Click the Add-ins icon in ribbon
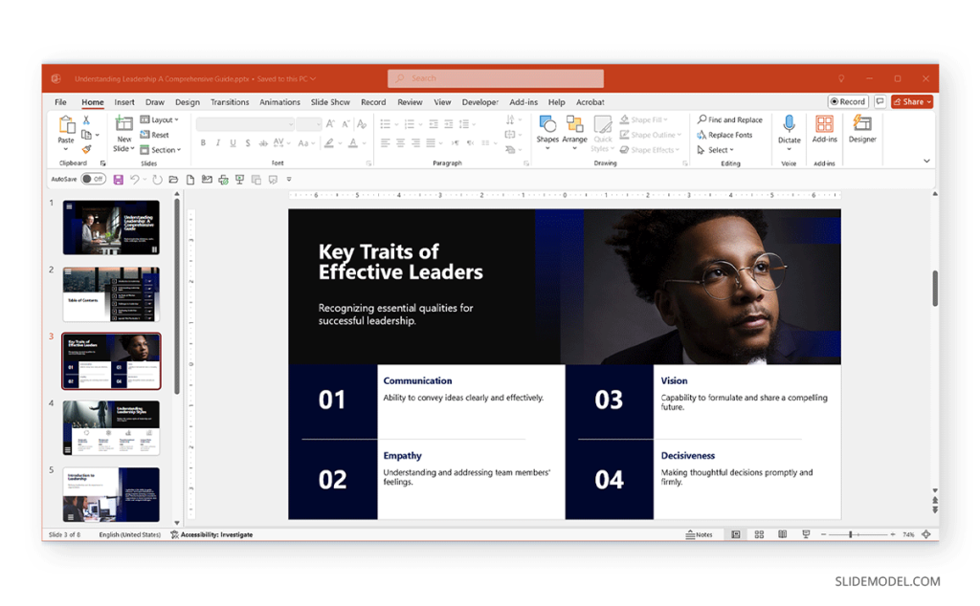The image size is (980, 606). [824, 129]
